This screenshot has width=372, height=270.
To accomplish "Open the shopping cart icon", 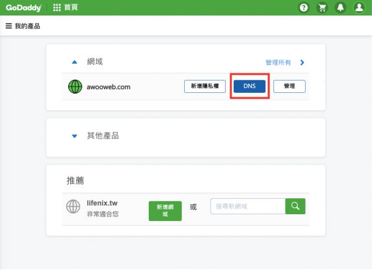I will tap(322, 7).
